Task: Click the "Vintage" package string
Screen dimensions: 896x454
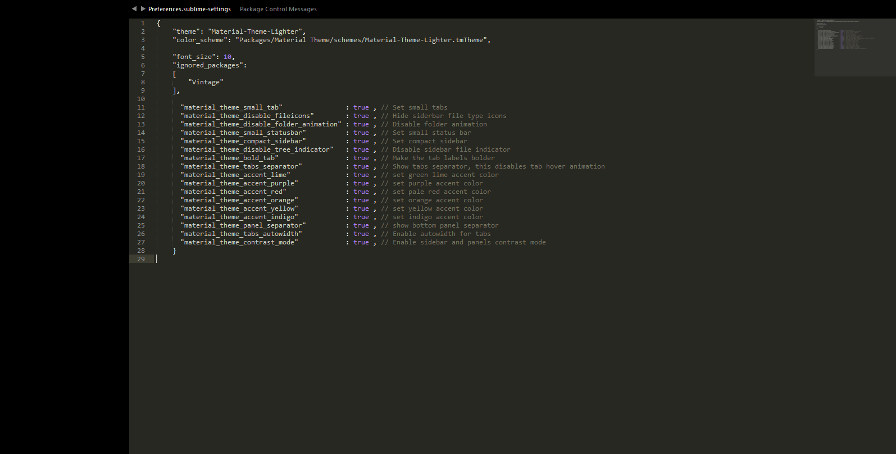Action: click(206, 82)
